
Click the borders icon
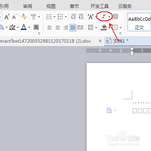115,27
